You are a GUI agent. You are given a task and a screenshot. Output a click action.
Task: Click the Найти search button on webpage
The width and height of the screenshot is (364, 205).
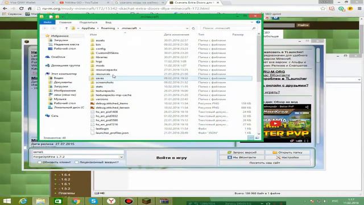(303, 25)
